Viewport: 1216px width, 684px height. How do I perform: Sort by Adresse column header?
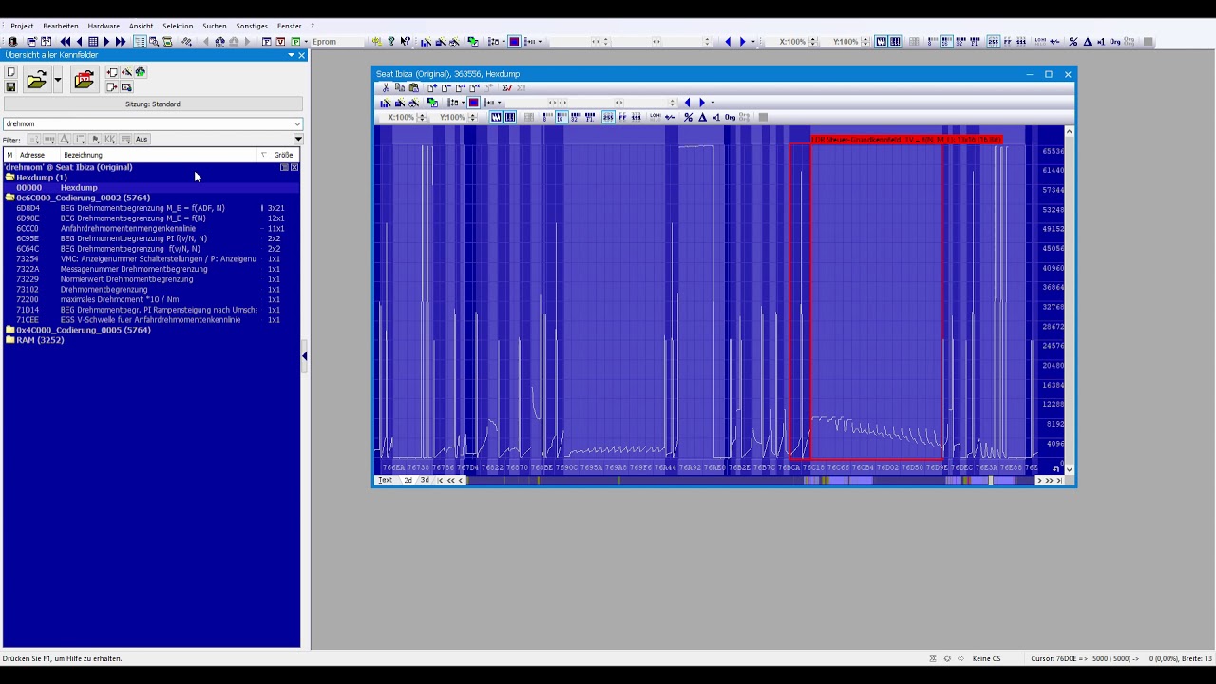click(32, 155)
